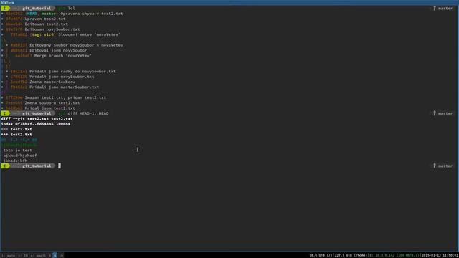Click the green network IP status entry
The width and height of the screenshot is (459, 258).
(x=394, y=255)
